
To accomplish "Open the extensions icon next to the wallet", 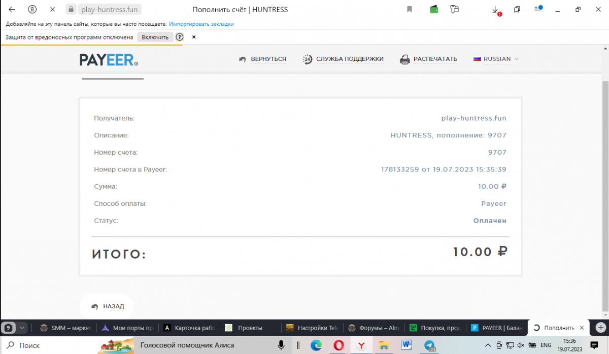I will click(x=454, y=10).
